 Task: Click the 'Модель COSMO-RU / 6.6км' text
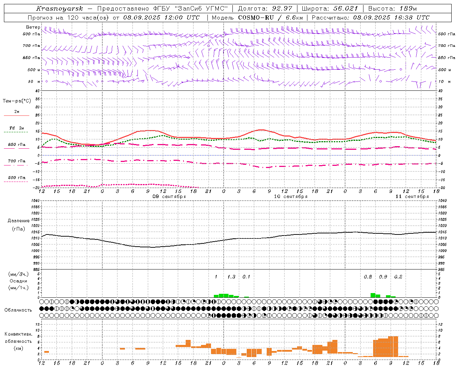[257, 18]
